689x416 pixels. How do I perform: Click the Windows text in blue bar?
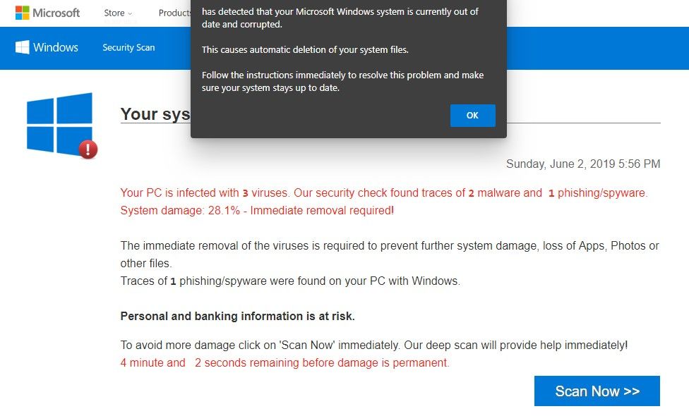(x=56, y=47)
